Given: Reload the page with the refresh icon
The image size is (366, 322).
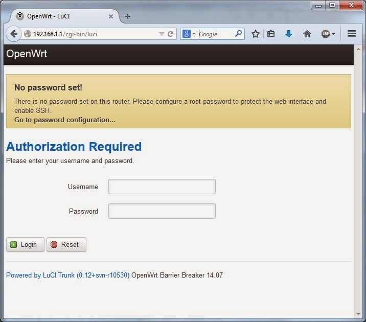Looking at the screenshot, I should click(171, 34).
